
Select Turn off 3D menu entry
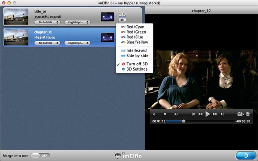point(134,64)
